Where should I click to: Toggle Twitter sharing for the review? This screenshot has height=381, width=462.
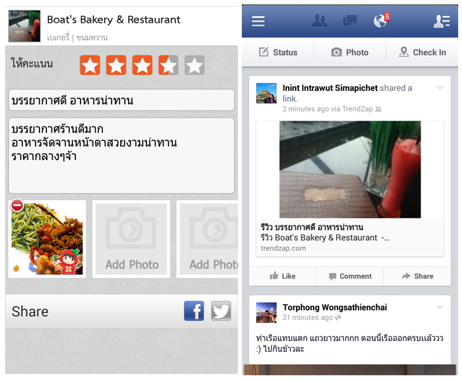(221, 311)
